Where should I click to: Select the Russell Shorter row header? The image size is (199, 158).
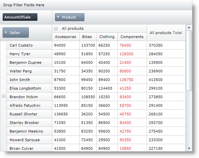pos(29,114)
